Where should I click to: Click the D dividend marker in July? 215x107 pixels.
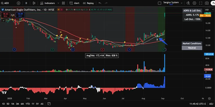click(x=130, y=50)
